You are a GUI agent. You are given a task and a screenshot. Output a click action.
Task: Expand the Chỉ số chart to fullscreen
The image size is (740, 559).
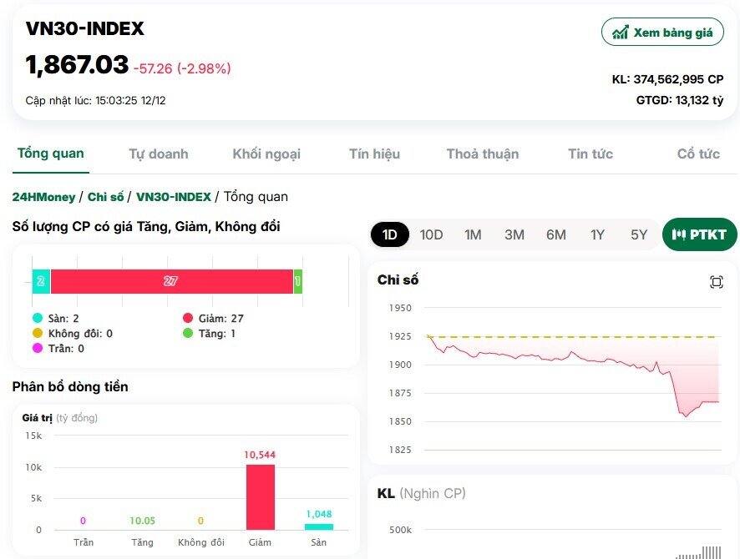click(x=716, y=282)
